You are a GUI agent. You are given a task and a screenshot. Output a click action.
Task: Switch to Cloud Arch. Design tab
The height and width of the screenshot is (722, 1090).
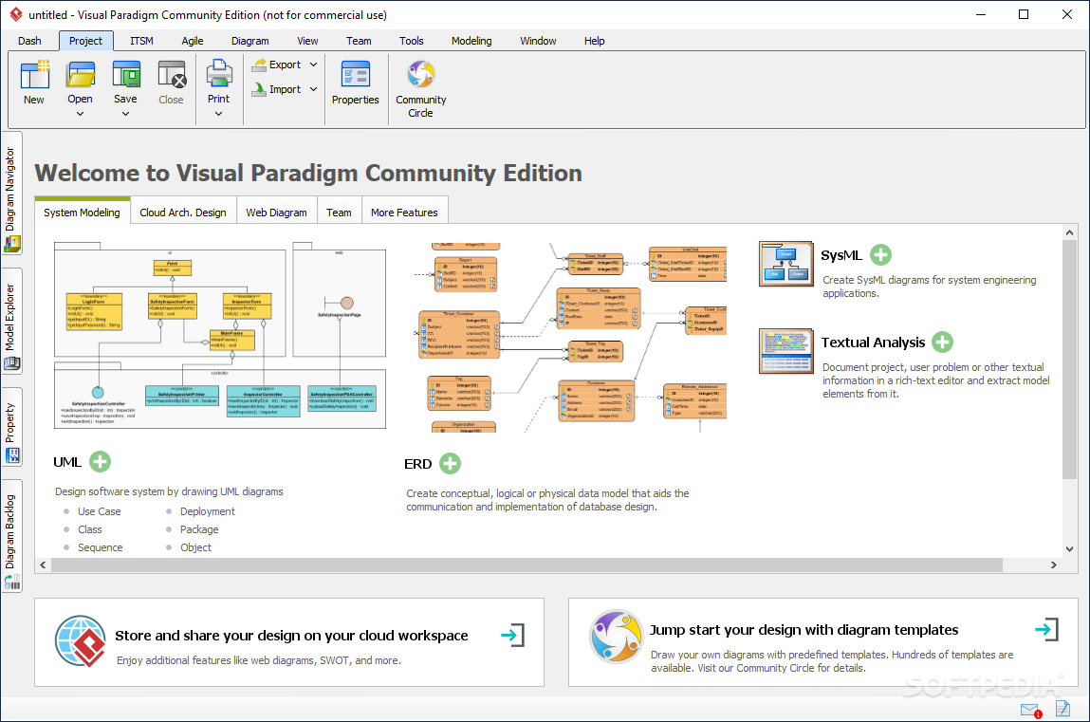coord(183,213)
